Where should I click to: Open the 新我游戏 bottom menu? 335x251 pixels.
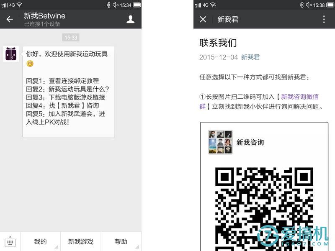tap(81, 242)
